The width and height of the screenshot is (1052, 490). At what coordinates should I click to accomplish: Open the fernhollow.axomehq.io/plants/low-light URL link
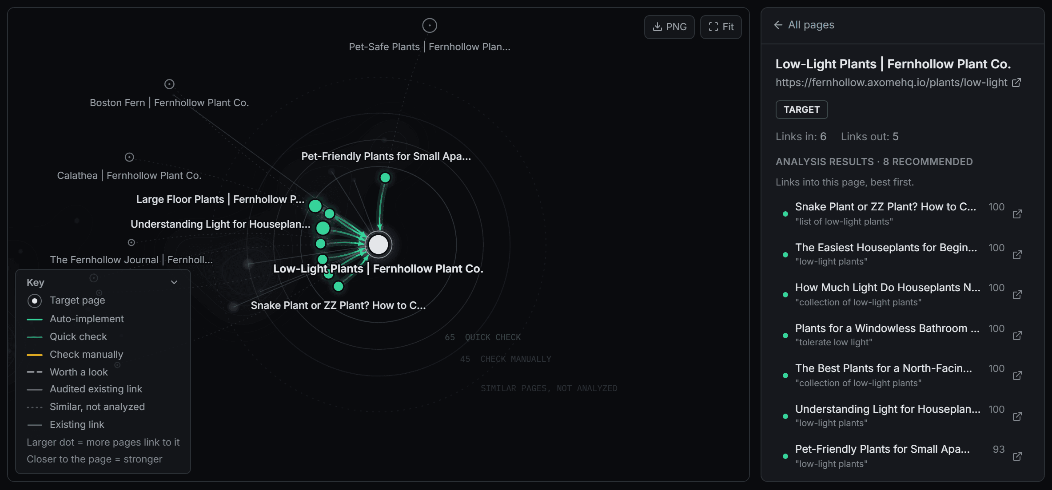(x=891, y=83)
